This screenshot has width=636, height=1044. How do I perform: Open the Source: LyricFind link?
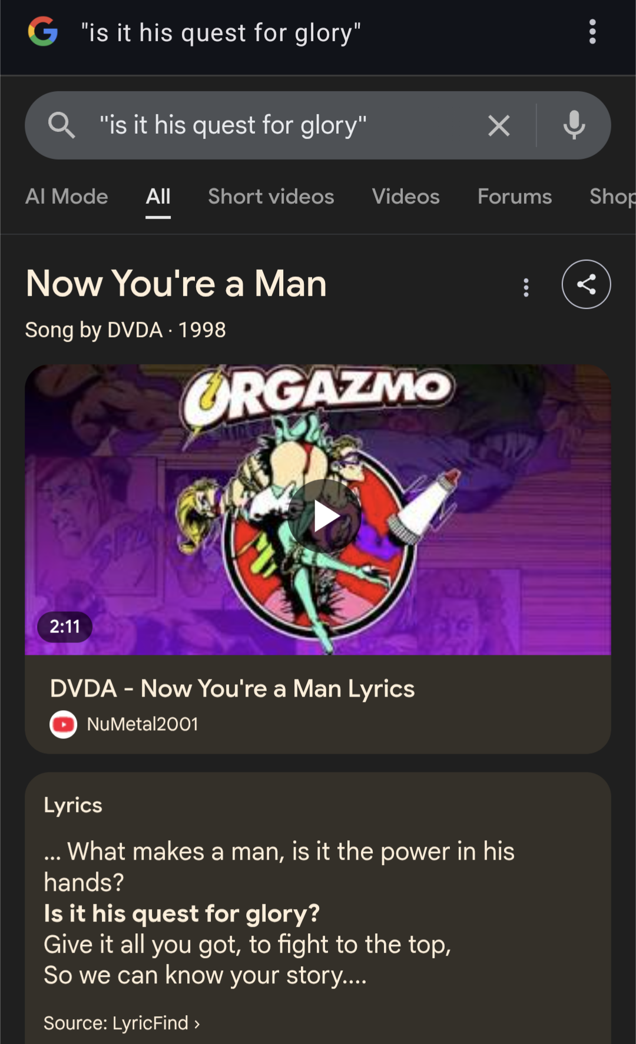click(122, 1023)
